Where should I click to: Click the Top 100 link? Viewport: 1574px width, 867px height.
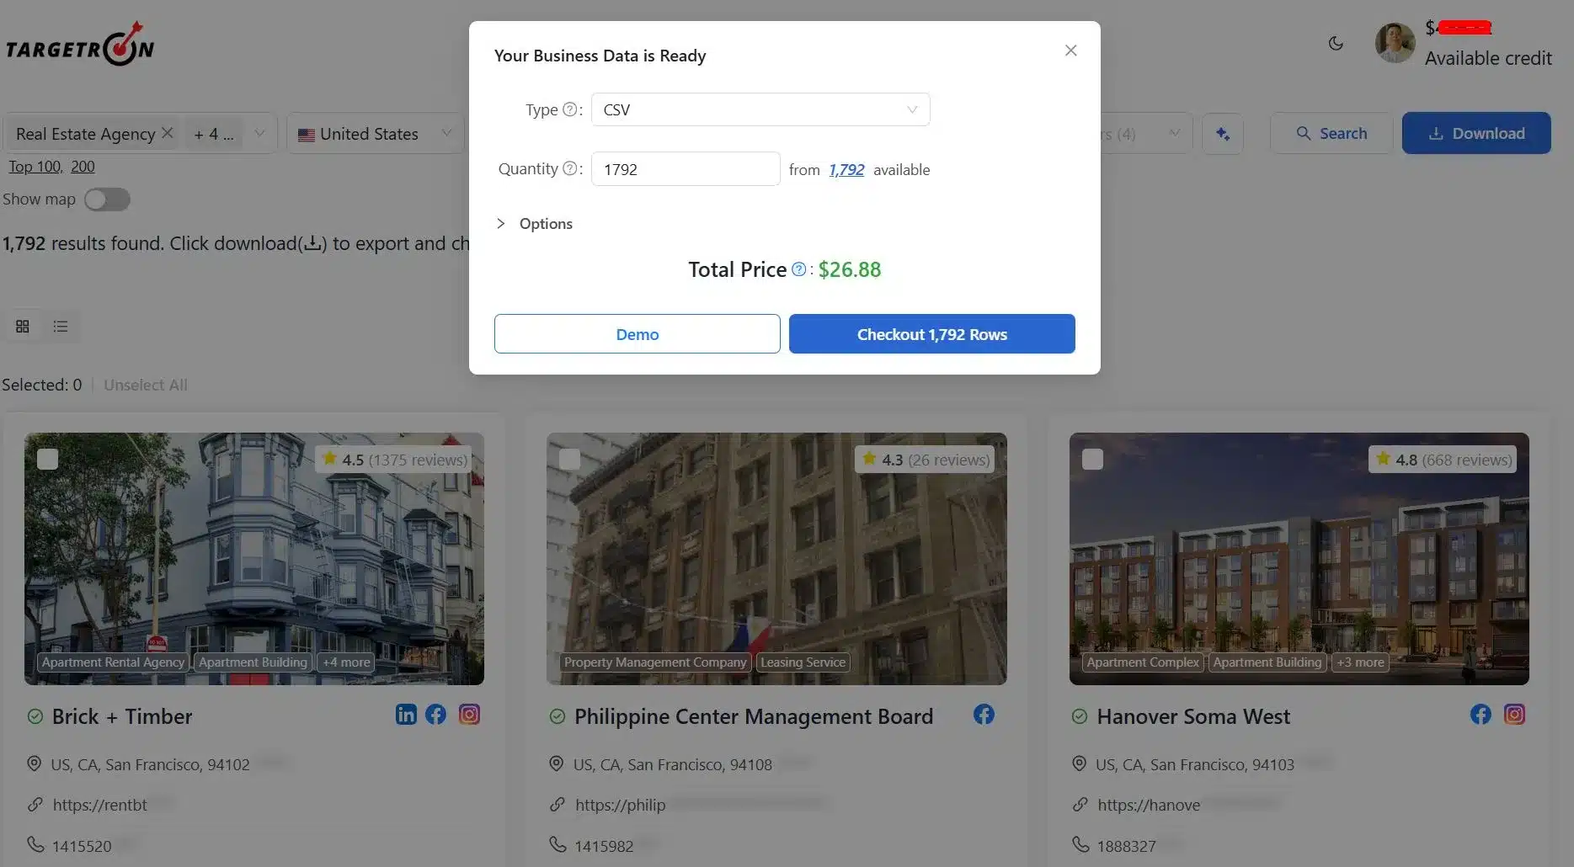34,167
